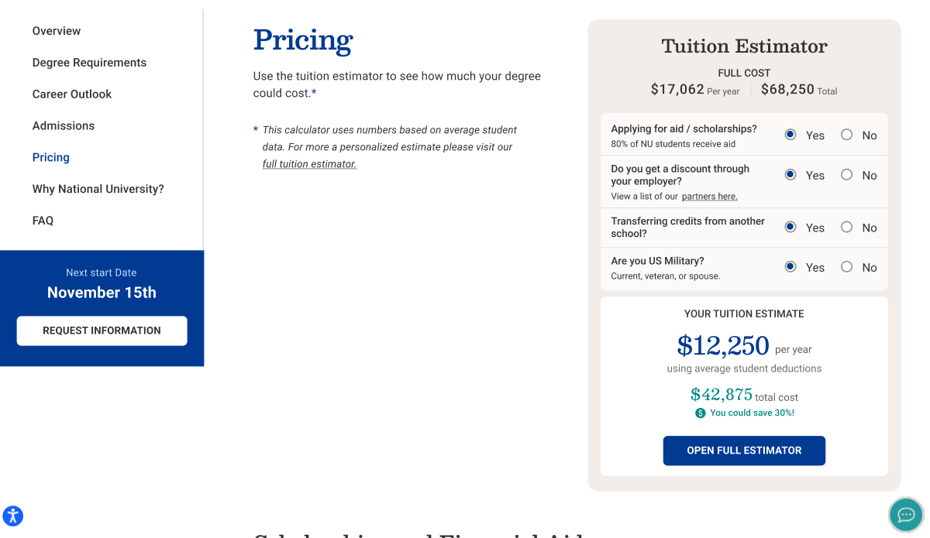Open the Why National University? section

[x=98, y=189]
